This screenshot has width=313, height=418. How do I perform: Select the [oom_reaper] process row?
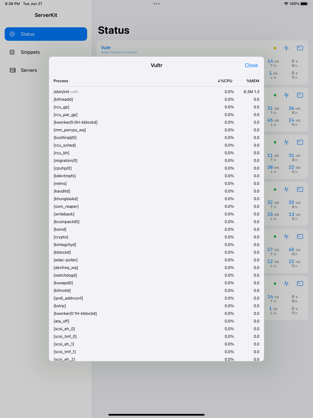pos(156,206)
